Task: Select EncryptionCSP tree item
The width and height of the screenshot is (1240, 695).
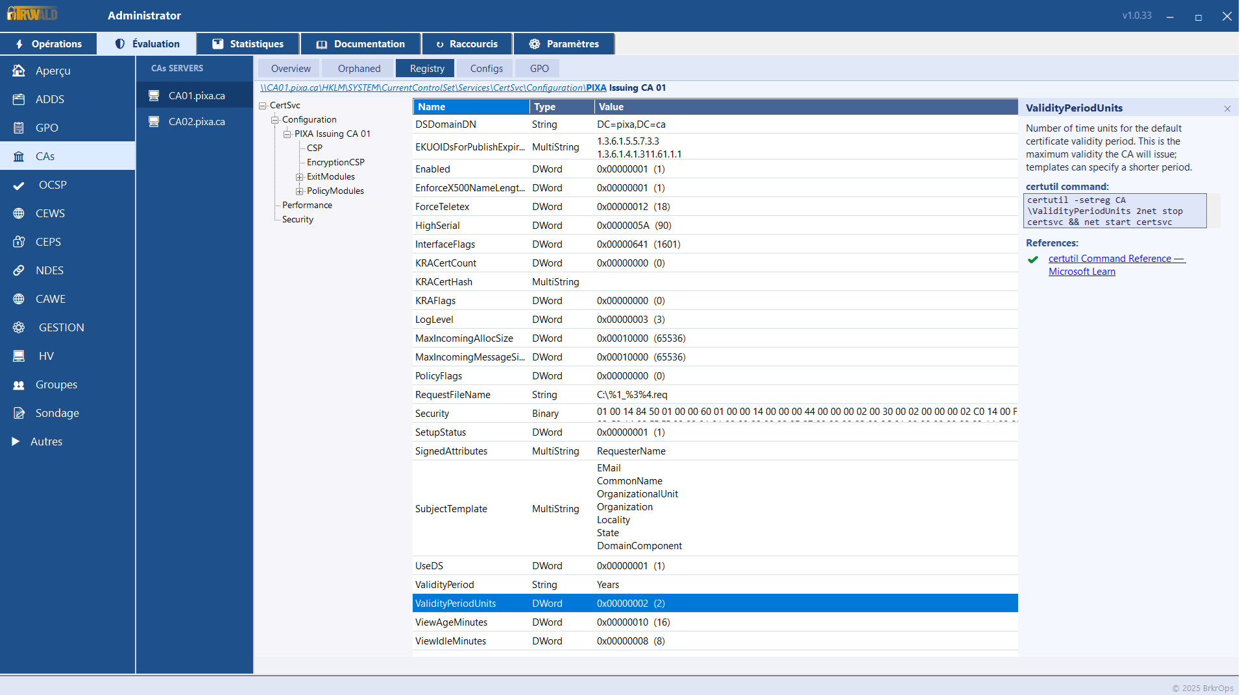Action: click(335, 162)
